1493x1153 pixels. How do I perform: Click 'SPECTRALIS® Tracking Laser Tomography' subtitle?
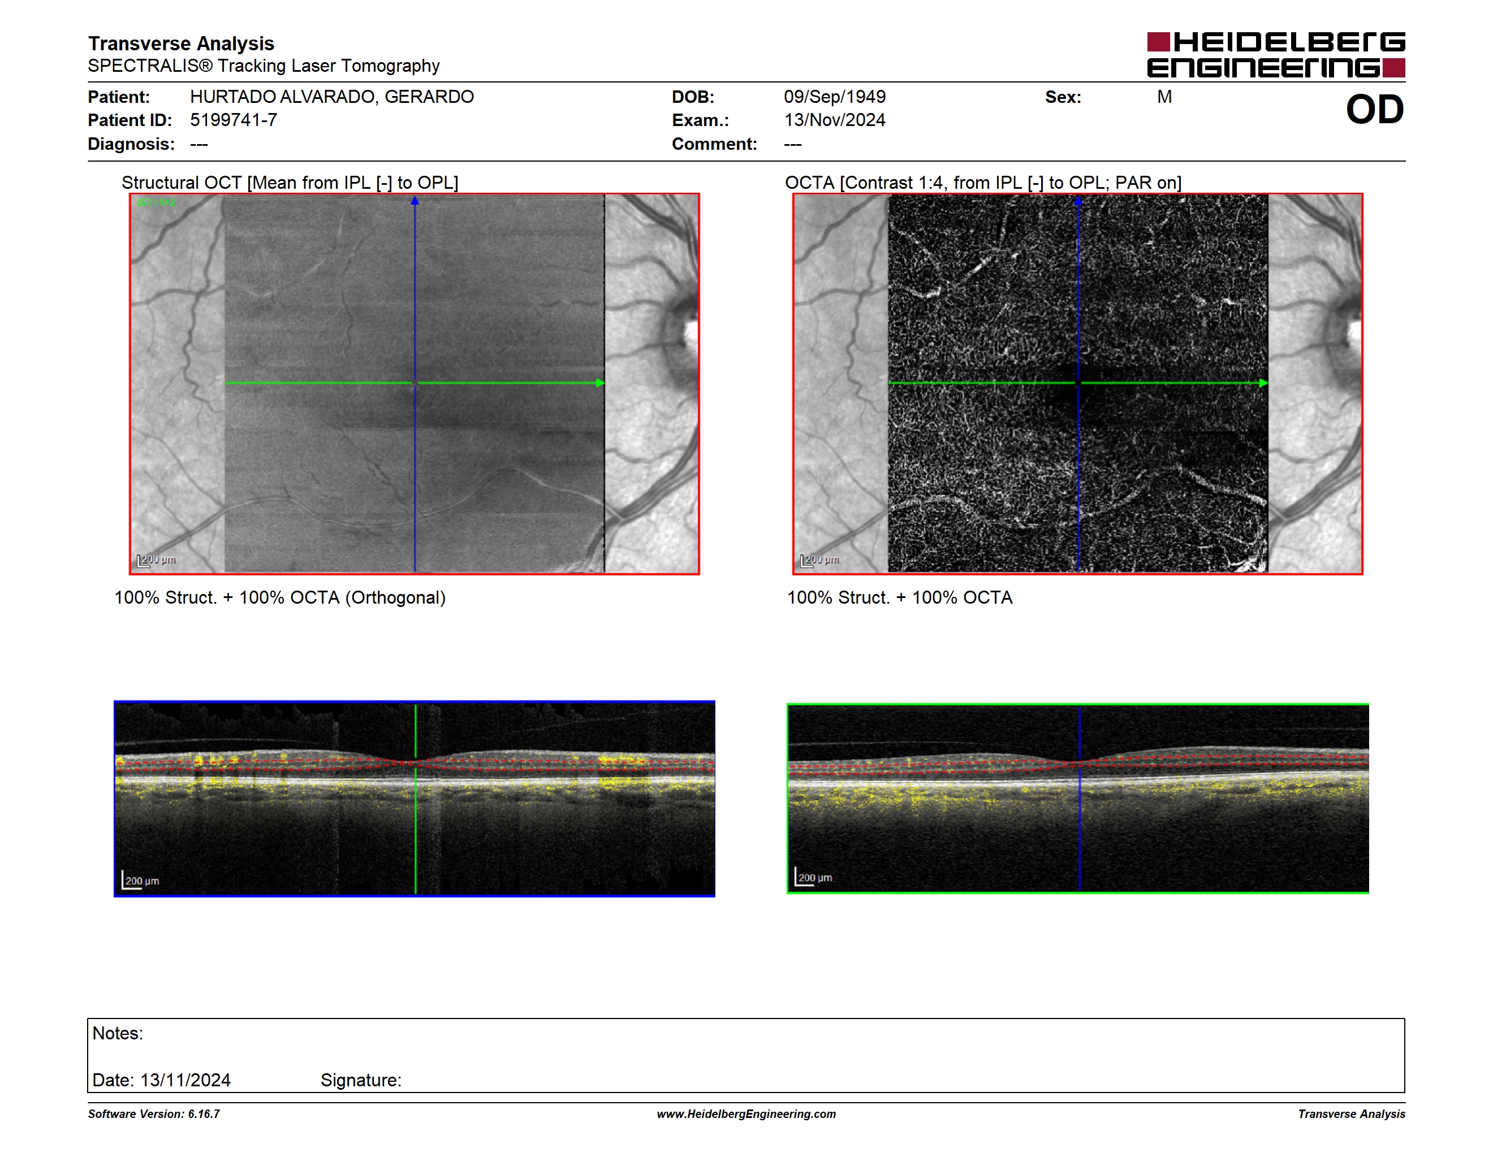[x=264, y=66]
